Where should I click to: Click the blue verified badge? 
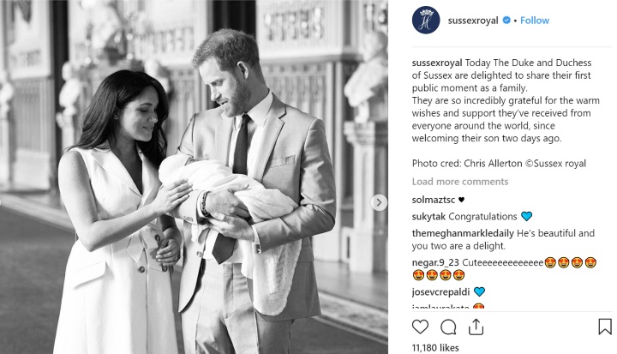(x=506, y=20)
